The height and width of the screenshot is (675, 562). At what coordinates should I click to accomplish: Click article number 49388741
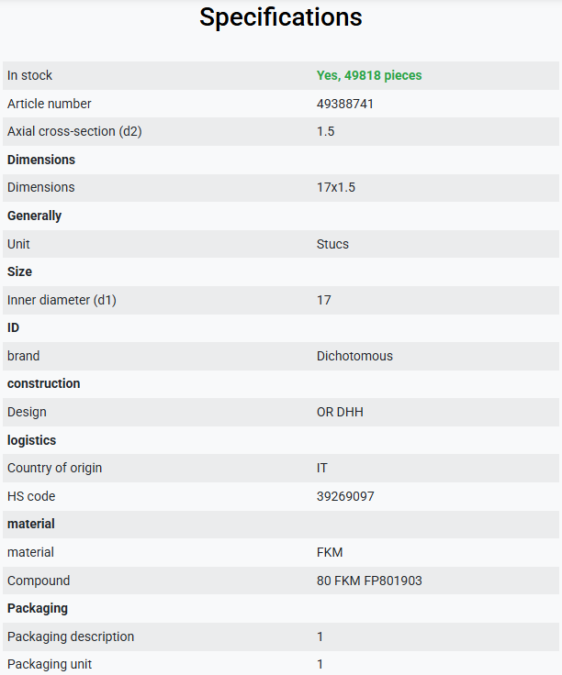click(344, 104)
